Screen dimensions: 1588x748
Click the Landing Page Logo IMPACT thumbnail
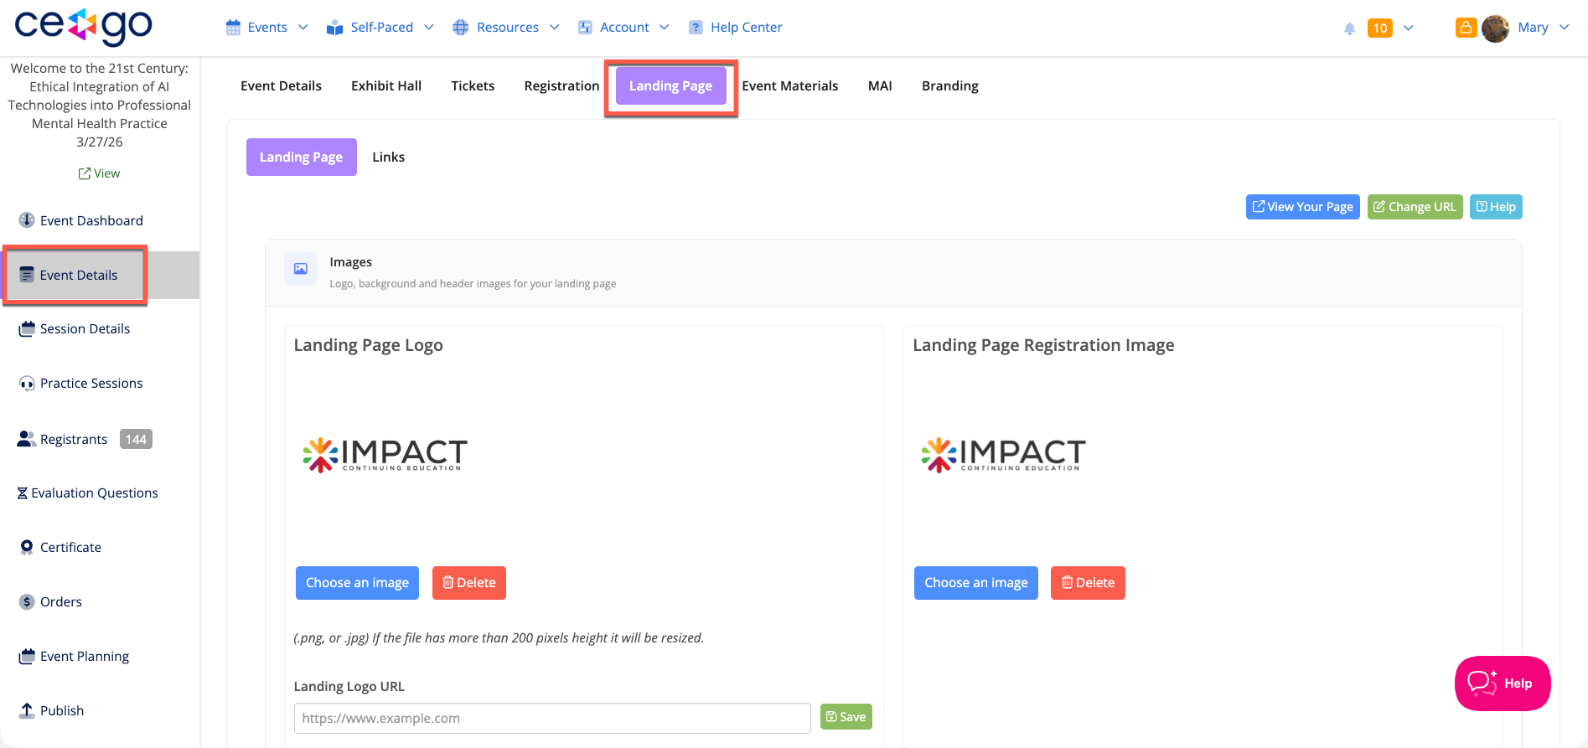(x=385, y=456)
